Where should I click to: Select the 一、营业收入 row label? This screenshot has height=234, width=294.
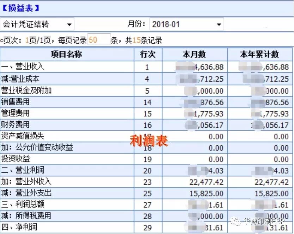pos(23,67)
